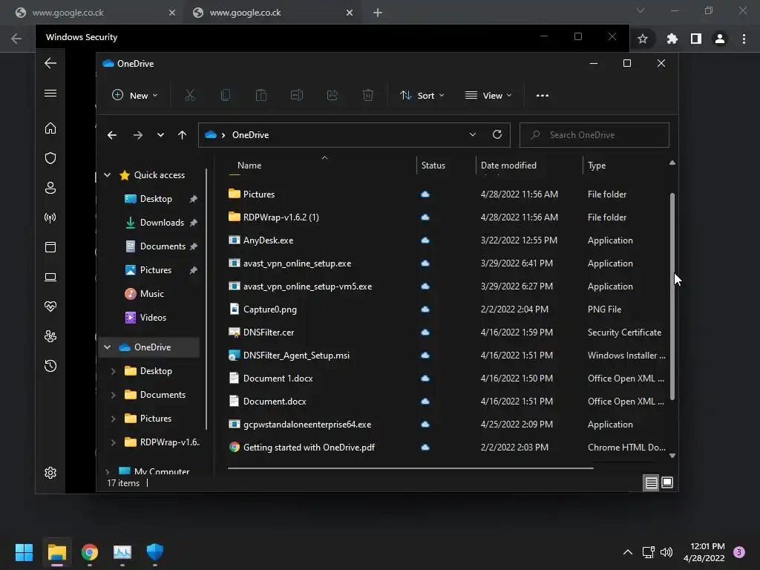Screen dimensions: 760x570
Task: Open Protection history clock icon
Action: [50, 366]
